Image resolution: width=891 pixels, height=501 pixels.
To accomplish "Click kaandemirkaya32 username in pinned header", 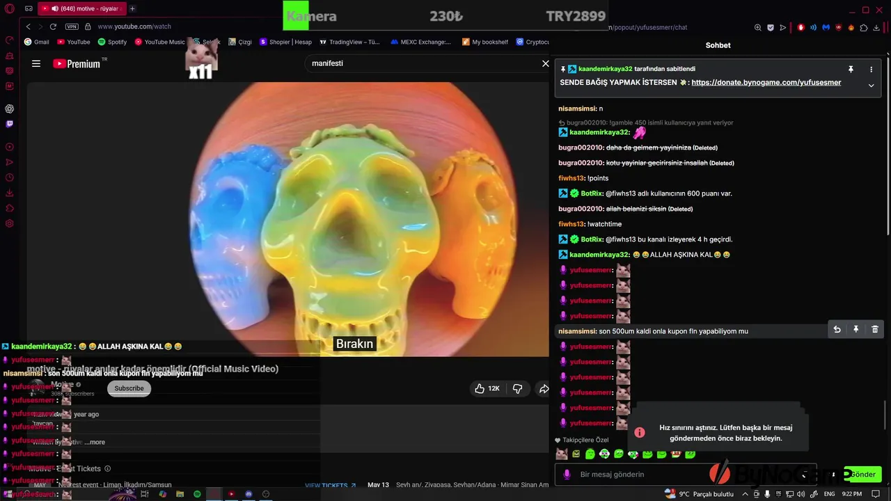I will click(x=605, y=69).
